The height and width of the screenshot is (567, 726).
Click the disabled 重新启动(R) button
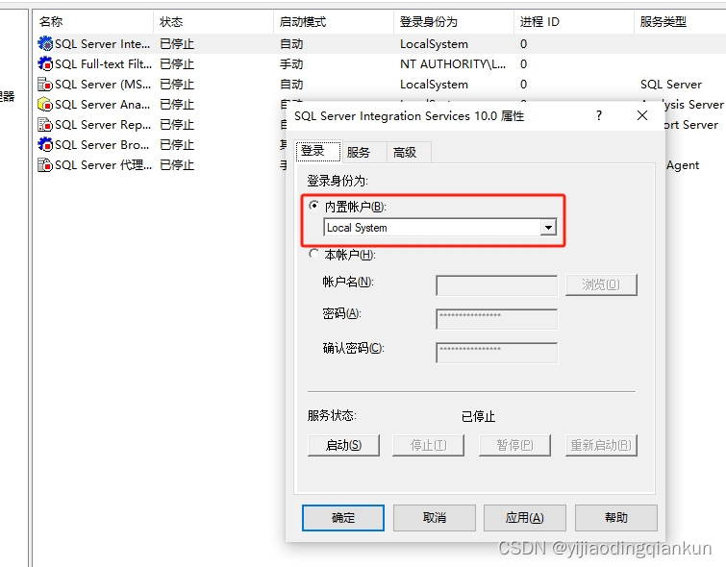coord(601,445)
